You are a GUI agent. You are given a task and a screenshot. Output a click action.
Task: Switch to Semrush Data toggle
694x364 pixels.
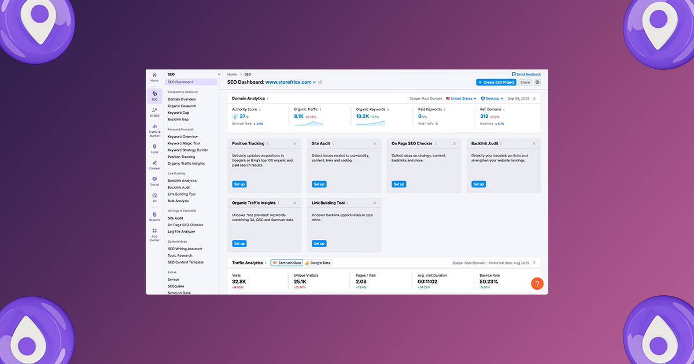[287, 263]
